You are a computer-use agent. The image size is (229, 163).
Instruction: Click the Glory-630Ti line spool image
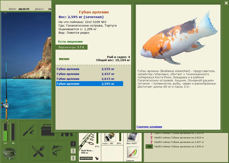133,137
